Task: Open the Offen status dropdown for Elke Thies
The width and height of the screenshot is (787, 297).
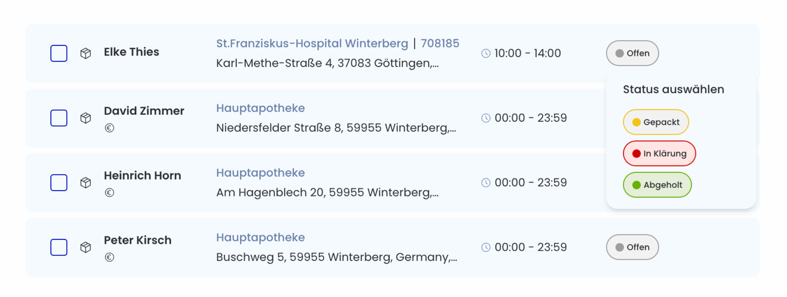Action: pyautogui.click(x=632, y=53)
